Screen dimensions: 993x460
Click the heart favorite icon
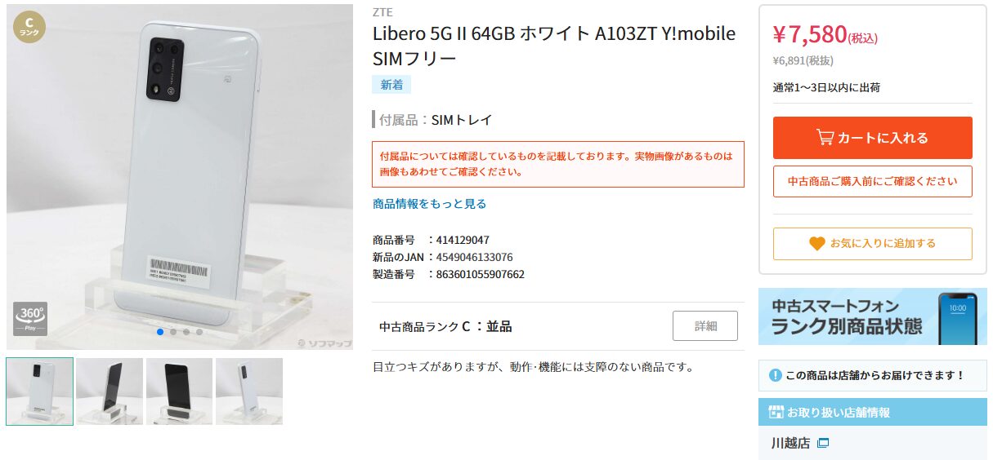click(816, 243)
